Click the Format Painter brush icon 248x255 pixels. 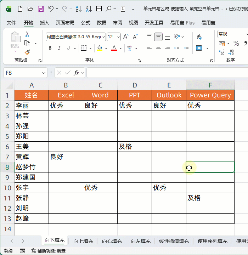tap(27, 52)
